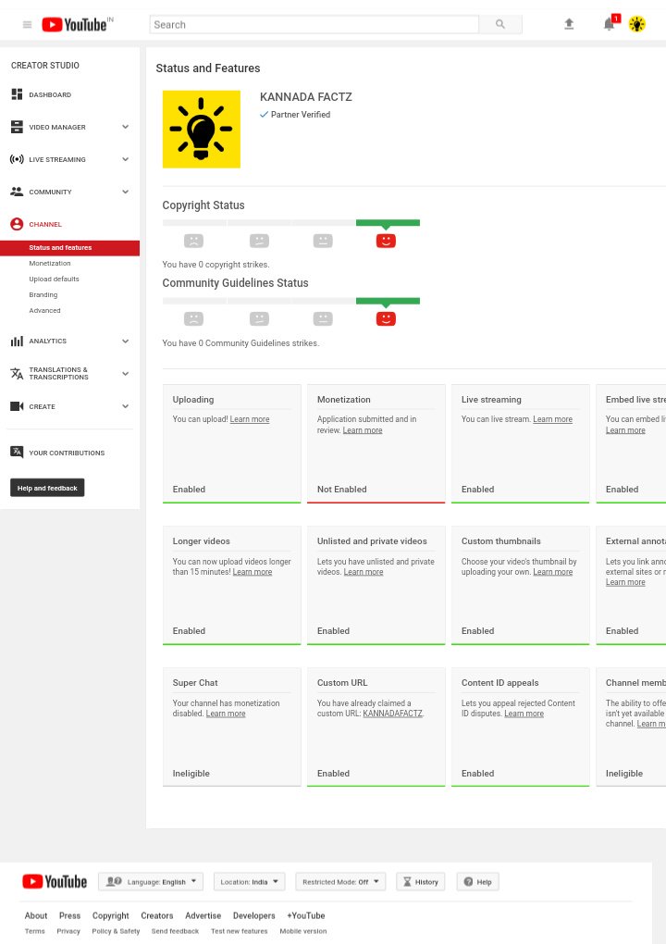666x944 pixels.
Task: Expand the Create section chevron
Action: 125,406
